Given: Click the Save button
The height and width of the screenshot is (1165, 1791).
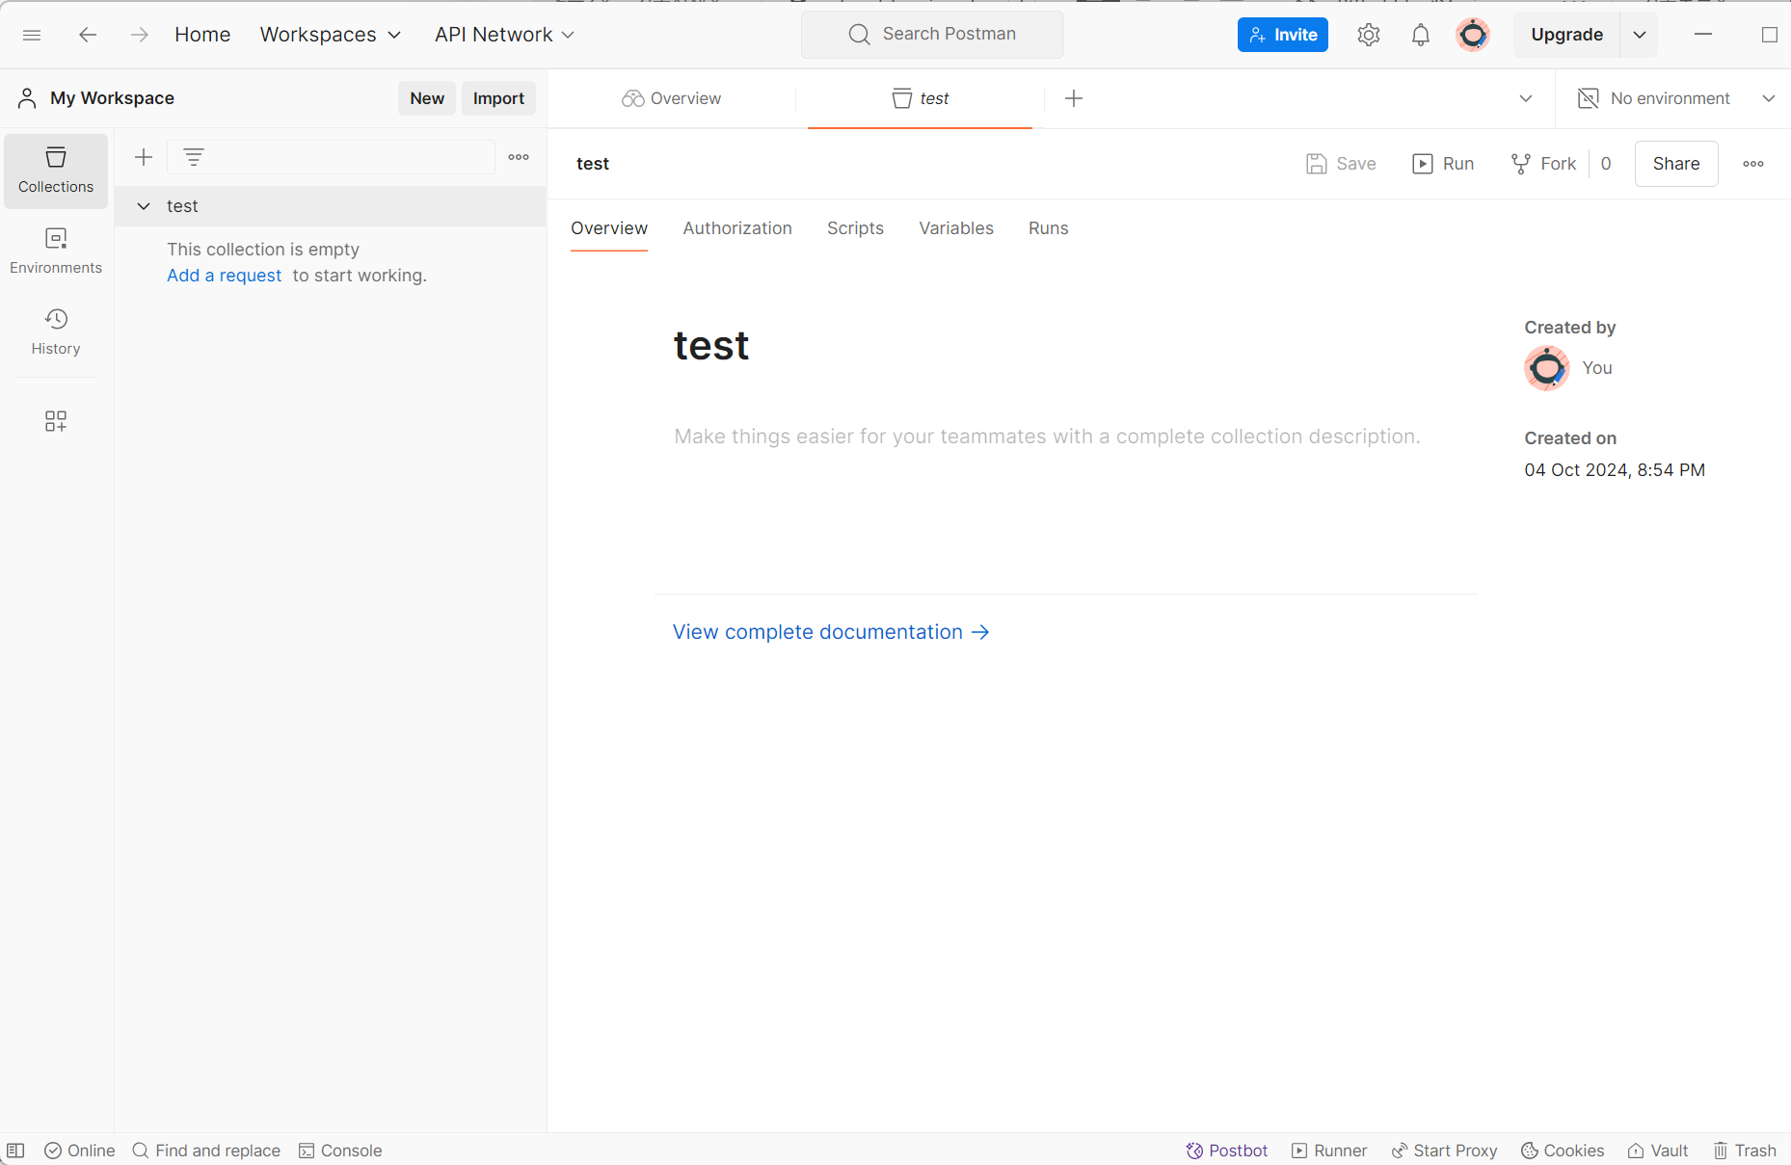Looking at the screenshot, I should pos(1341,164).
